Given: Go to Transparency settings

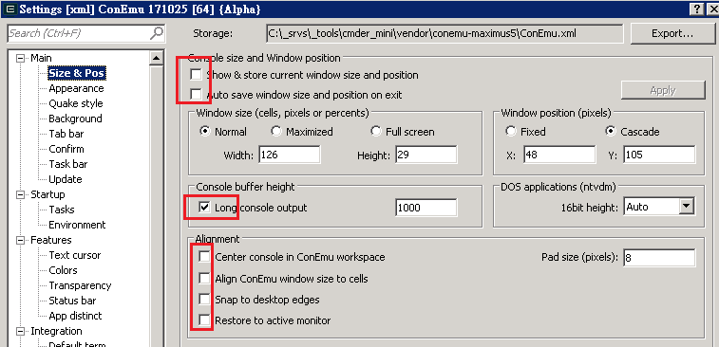Looking at the screenshot, I should point(80,285).
